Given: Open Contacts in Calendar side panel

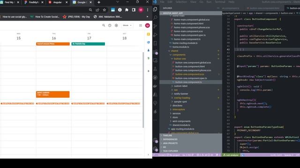Looking at the screenshot, I should pyautogui.click(x=148, y=50).
